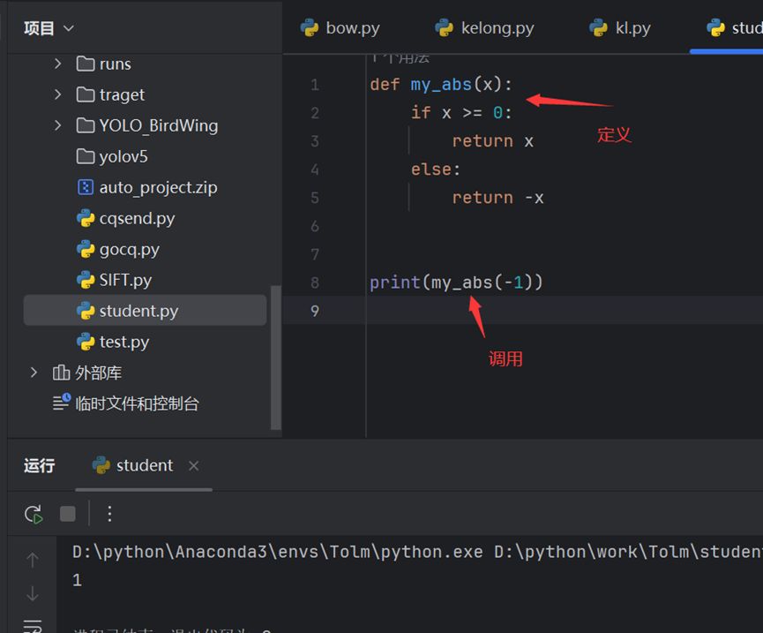Switch to the bow.py editor tab
Image resolution: width=763 pixels, height=633 pixels.
(x=340, y=28)
